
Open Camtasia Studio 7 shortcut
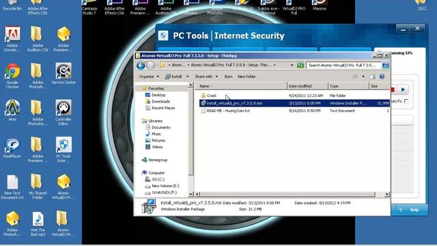click(89, 8)
